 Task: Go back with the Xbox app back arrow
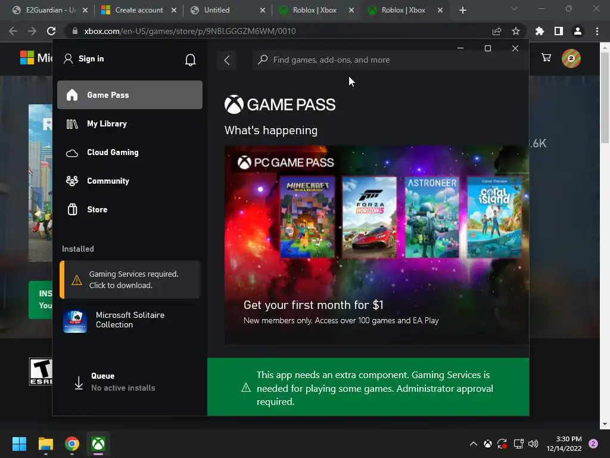click(x=227, y=60)
